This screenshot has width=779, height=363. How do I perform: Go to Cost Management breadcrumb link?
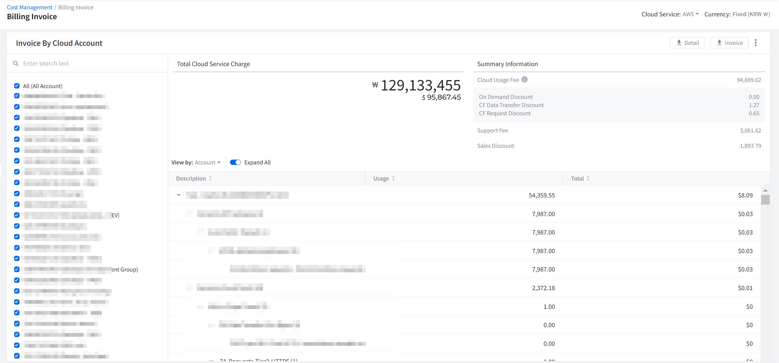click(29, 7)
